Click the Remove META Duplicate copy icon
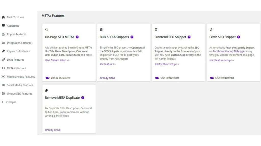Screen dimensions: 261x146 47,90
